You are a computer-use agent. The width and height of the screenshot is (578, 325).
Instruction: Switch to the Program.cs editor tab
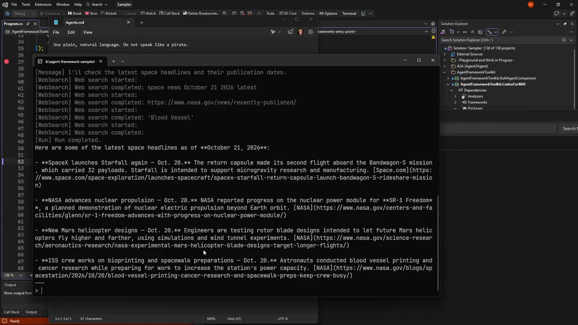click(14, 23)
